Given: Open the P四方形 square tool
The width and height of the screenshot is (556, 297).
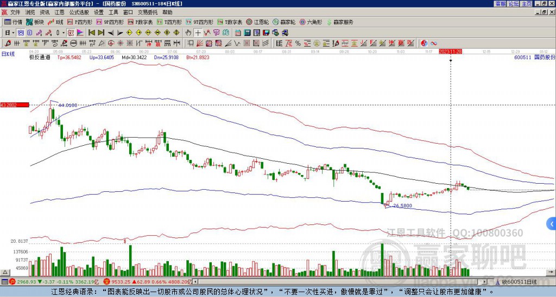Looking at the screenshot, I should [x=80, y=22].
